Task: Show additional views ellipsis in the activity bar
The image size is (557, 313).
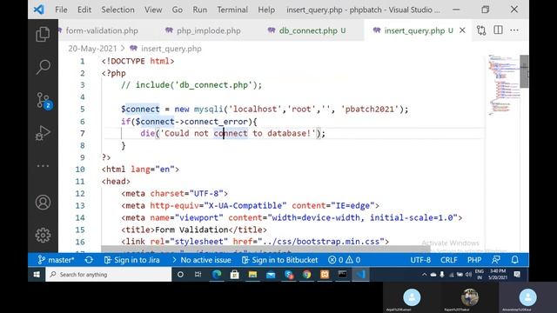Action: 43,166
